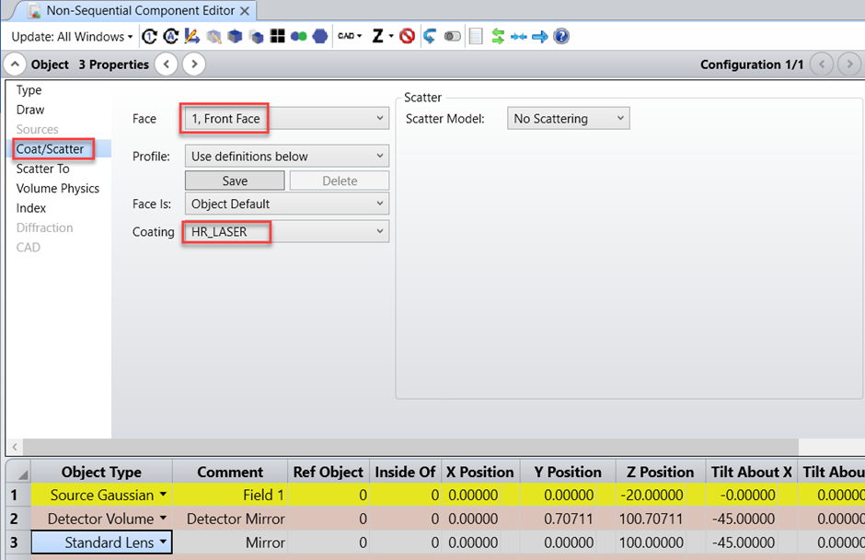Select the solid cube object icon
Image resolution: width=865 pixels, height=560 pixels.
pos(234,36)
